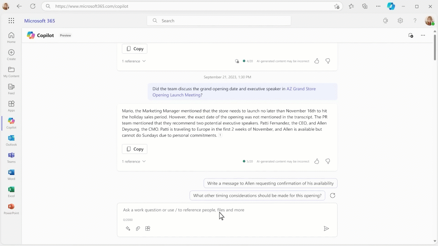Choose 'What other timing considerations' suggestion
The image size is (438, 246).
[257, 195]
